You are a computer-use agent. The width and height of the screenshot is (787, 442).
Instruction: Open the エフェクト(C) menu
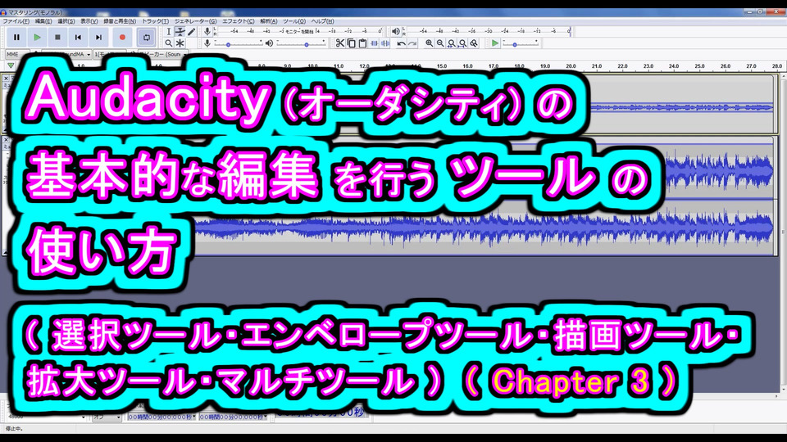(x=238, y=21)
